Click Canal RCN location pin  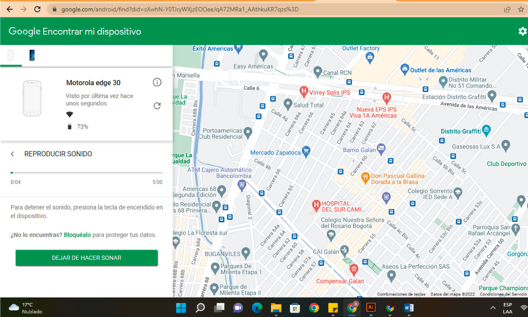(x=318, y=72)
